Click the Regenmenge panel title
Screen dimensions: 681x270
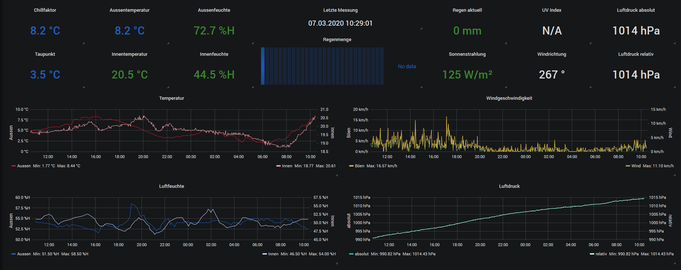tap(337, 40)
